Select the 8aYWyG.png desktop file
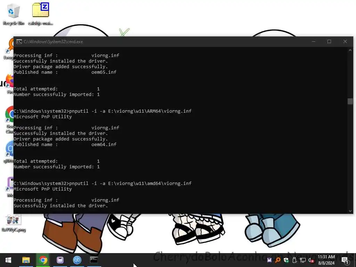356x267 pixels. coord(14,223)
